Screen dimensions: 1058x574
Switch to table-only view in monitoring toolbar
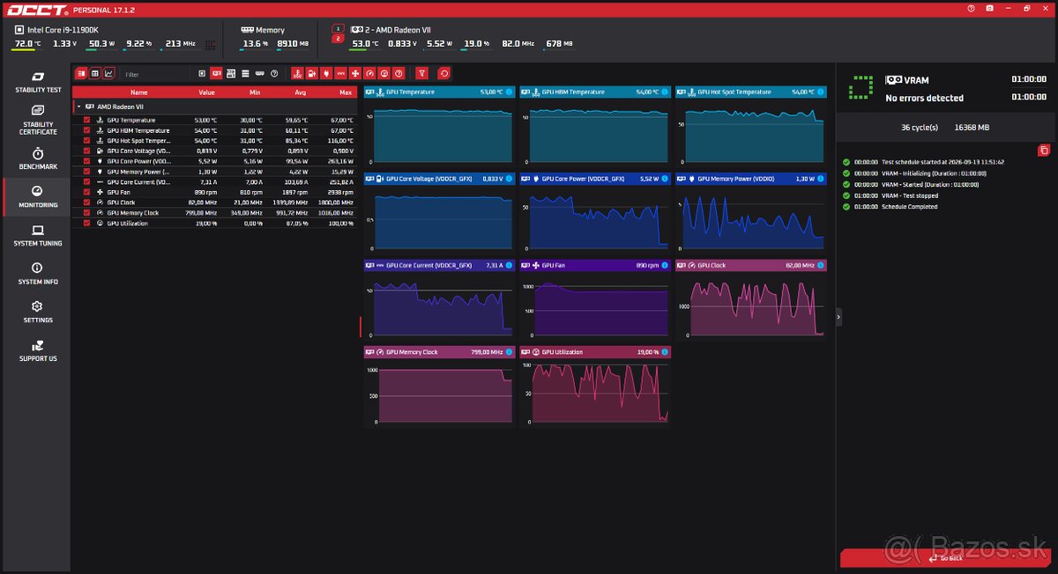[x=95, y=74]
